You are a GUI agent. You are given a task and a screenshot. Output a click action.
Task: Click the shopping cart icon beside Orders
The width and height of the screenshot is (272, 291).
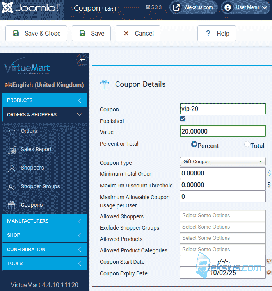[x=11, y=131]
